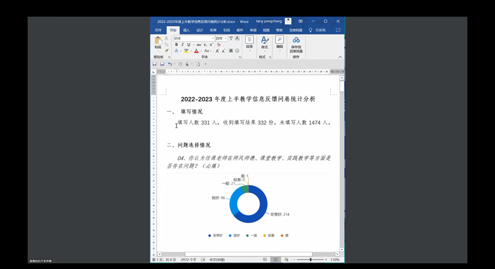Screen dimensions: 495x269
Task: Open the Insert (插入) ribbon tab
Action: (x=186, y=30)
